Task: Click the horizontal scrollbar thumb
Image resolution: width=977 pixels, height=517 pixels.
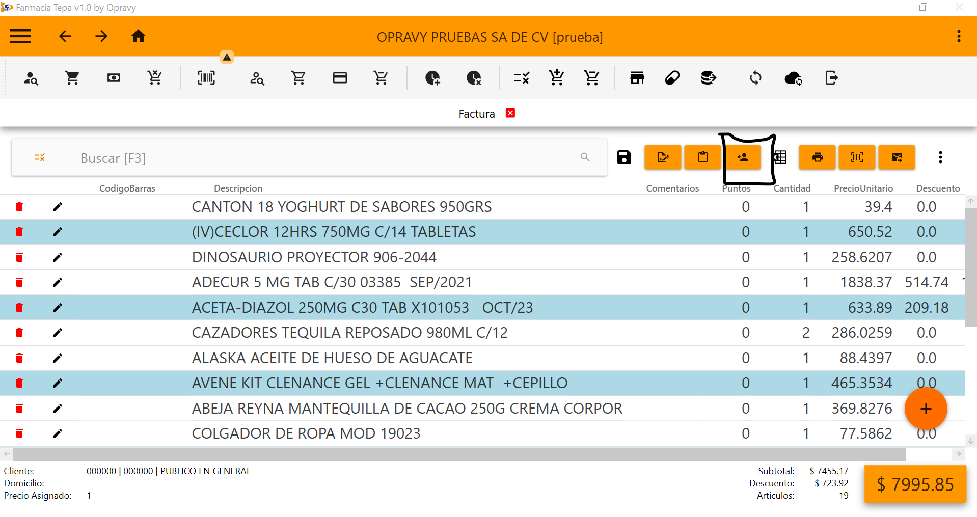Action: (x=459, y=453)
